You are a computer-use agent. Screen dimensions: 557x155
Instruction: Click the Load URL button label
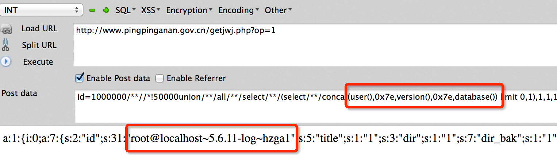tap(39, 28)
